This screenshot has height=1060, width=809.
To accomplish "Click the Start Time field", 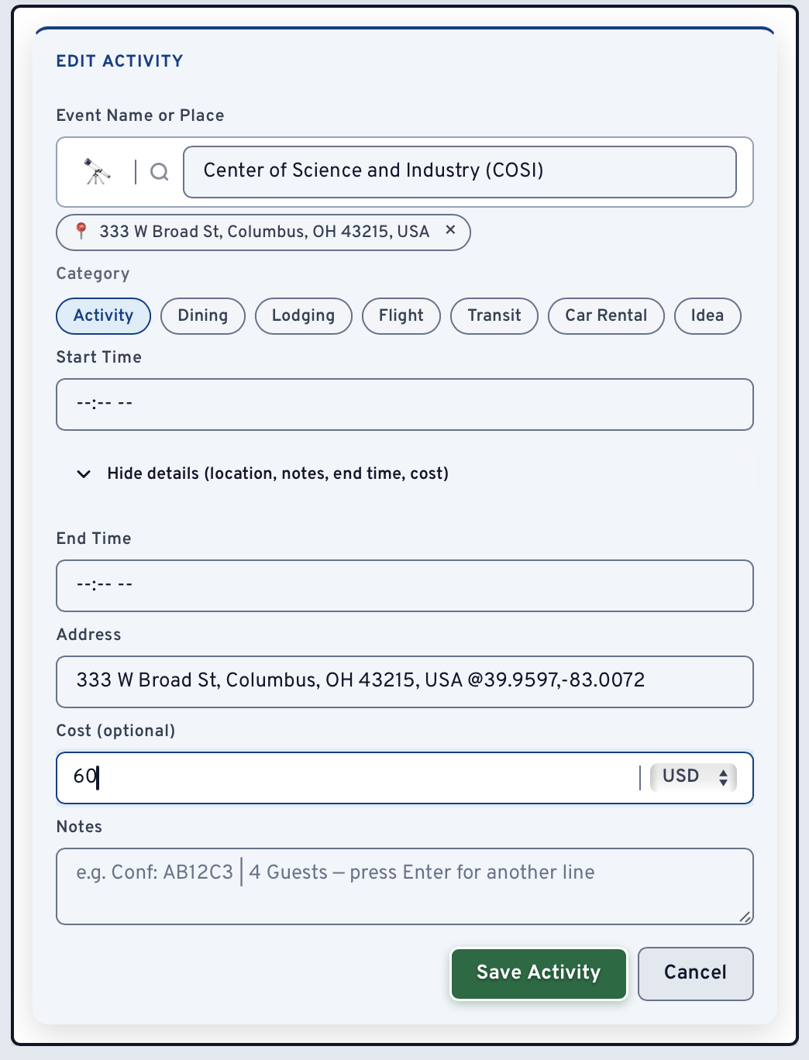I will click(404, 404).
